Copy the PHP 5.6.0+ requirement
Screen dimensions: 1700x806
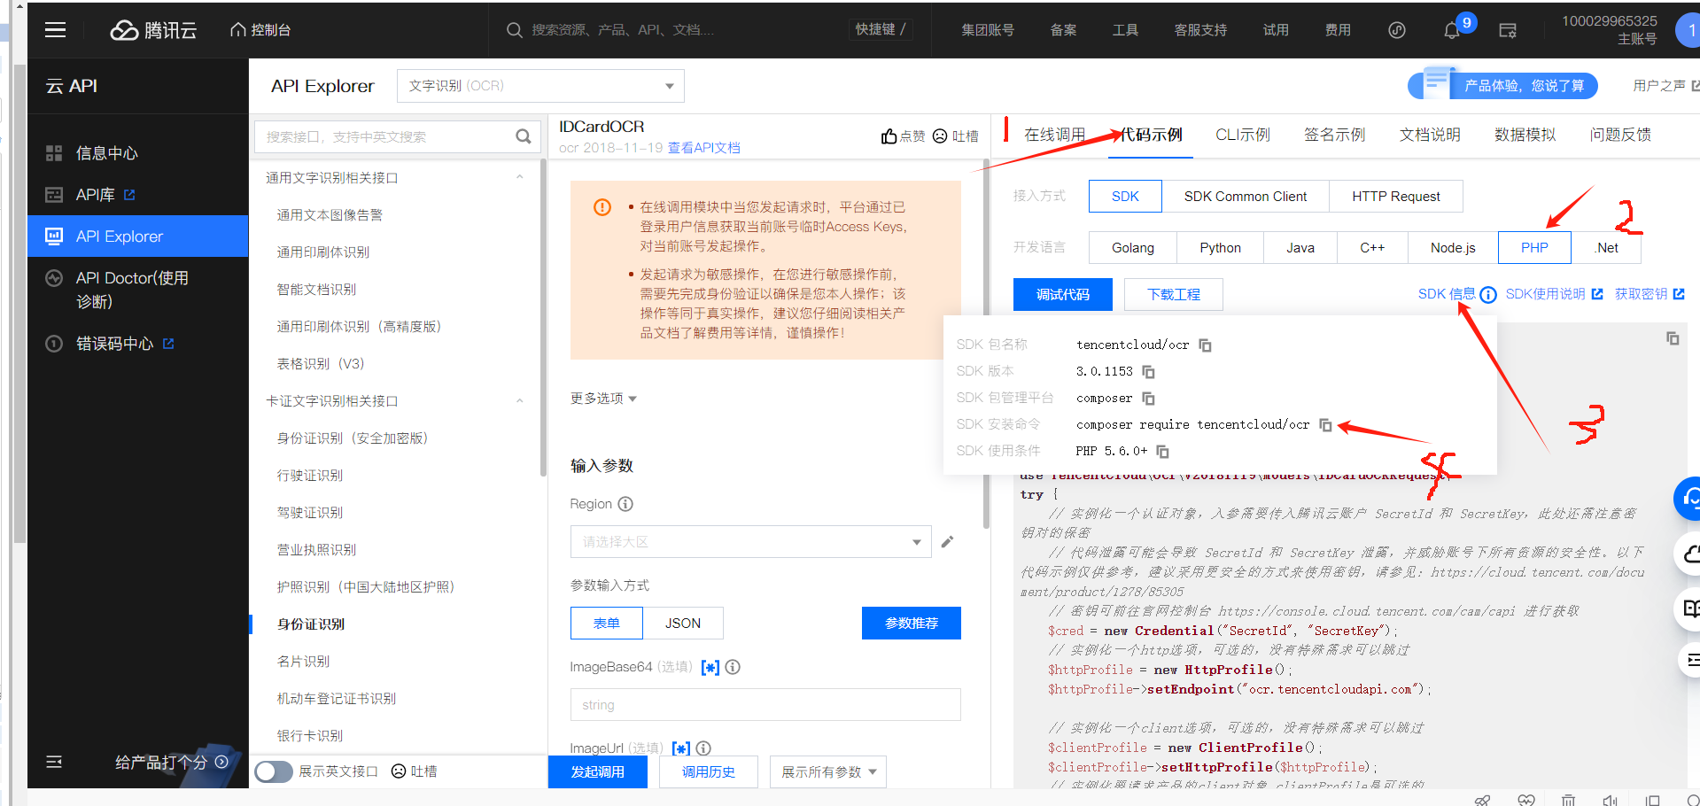click(1162, 451)
